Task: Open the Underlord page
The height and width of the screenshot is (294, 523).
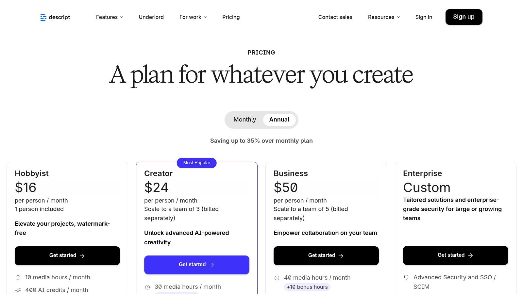Action: click(151, 17)
